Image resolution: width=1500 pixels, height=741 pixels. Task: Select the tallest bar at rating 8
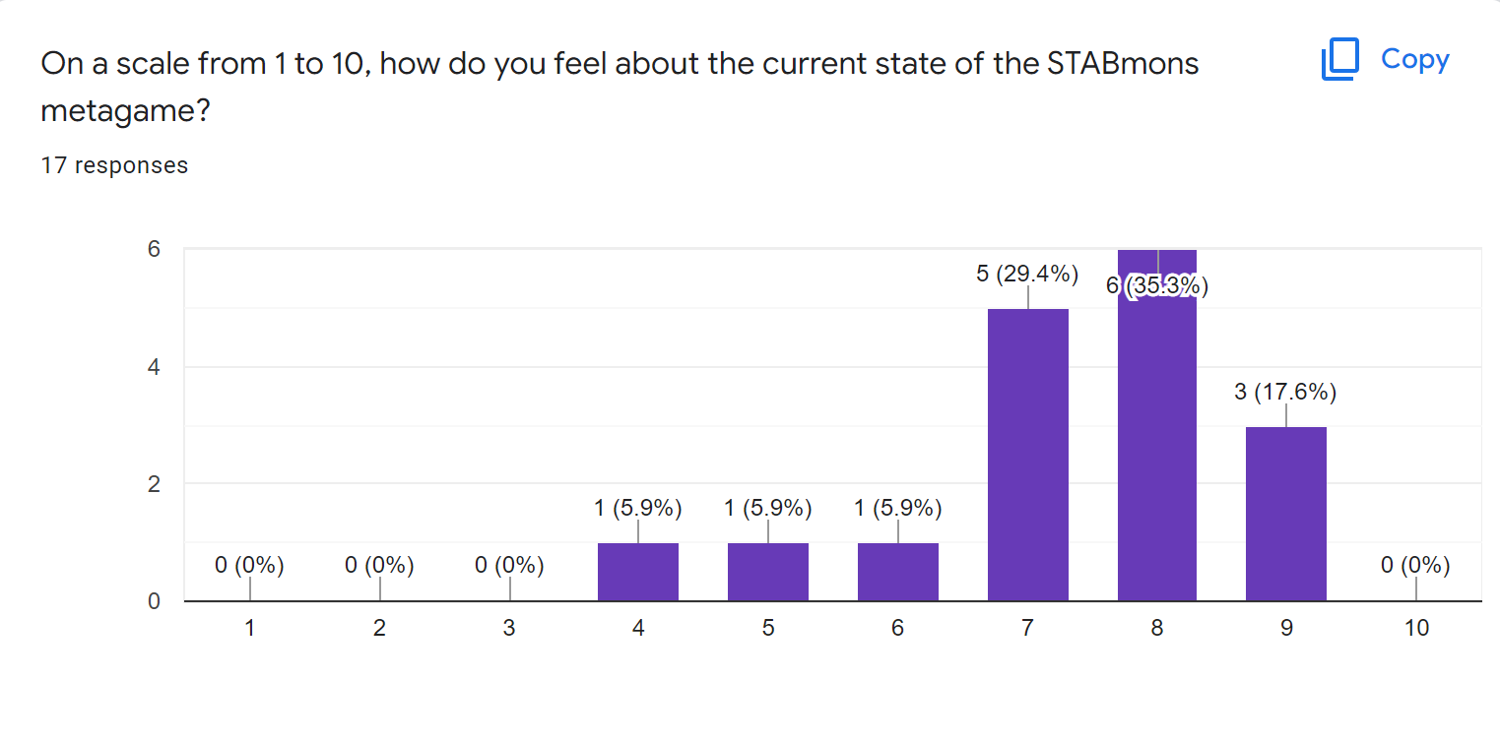click(1156, 433)
